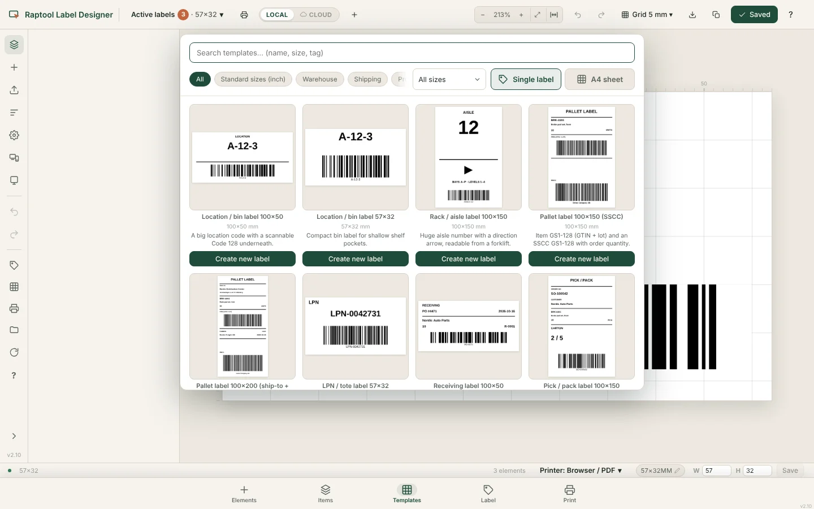Open the layers icon in left sidebar
The image size is (814, 509).
click(x=14, y=45)
